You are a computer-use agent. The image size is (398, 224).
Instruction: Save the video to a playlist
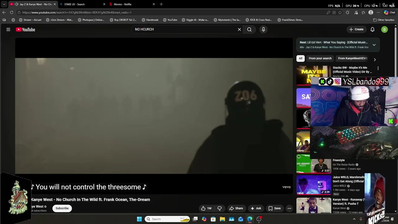tap(274, 208)
